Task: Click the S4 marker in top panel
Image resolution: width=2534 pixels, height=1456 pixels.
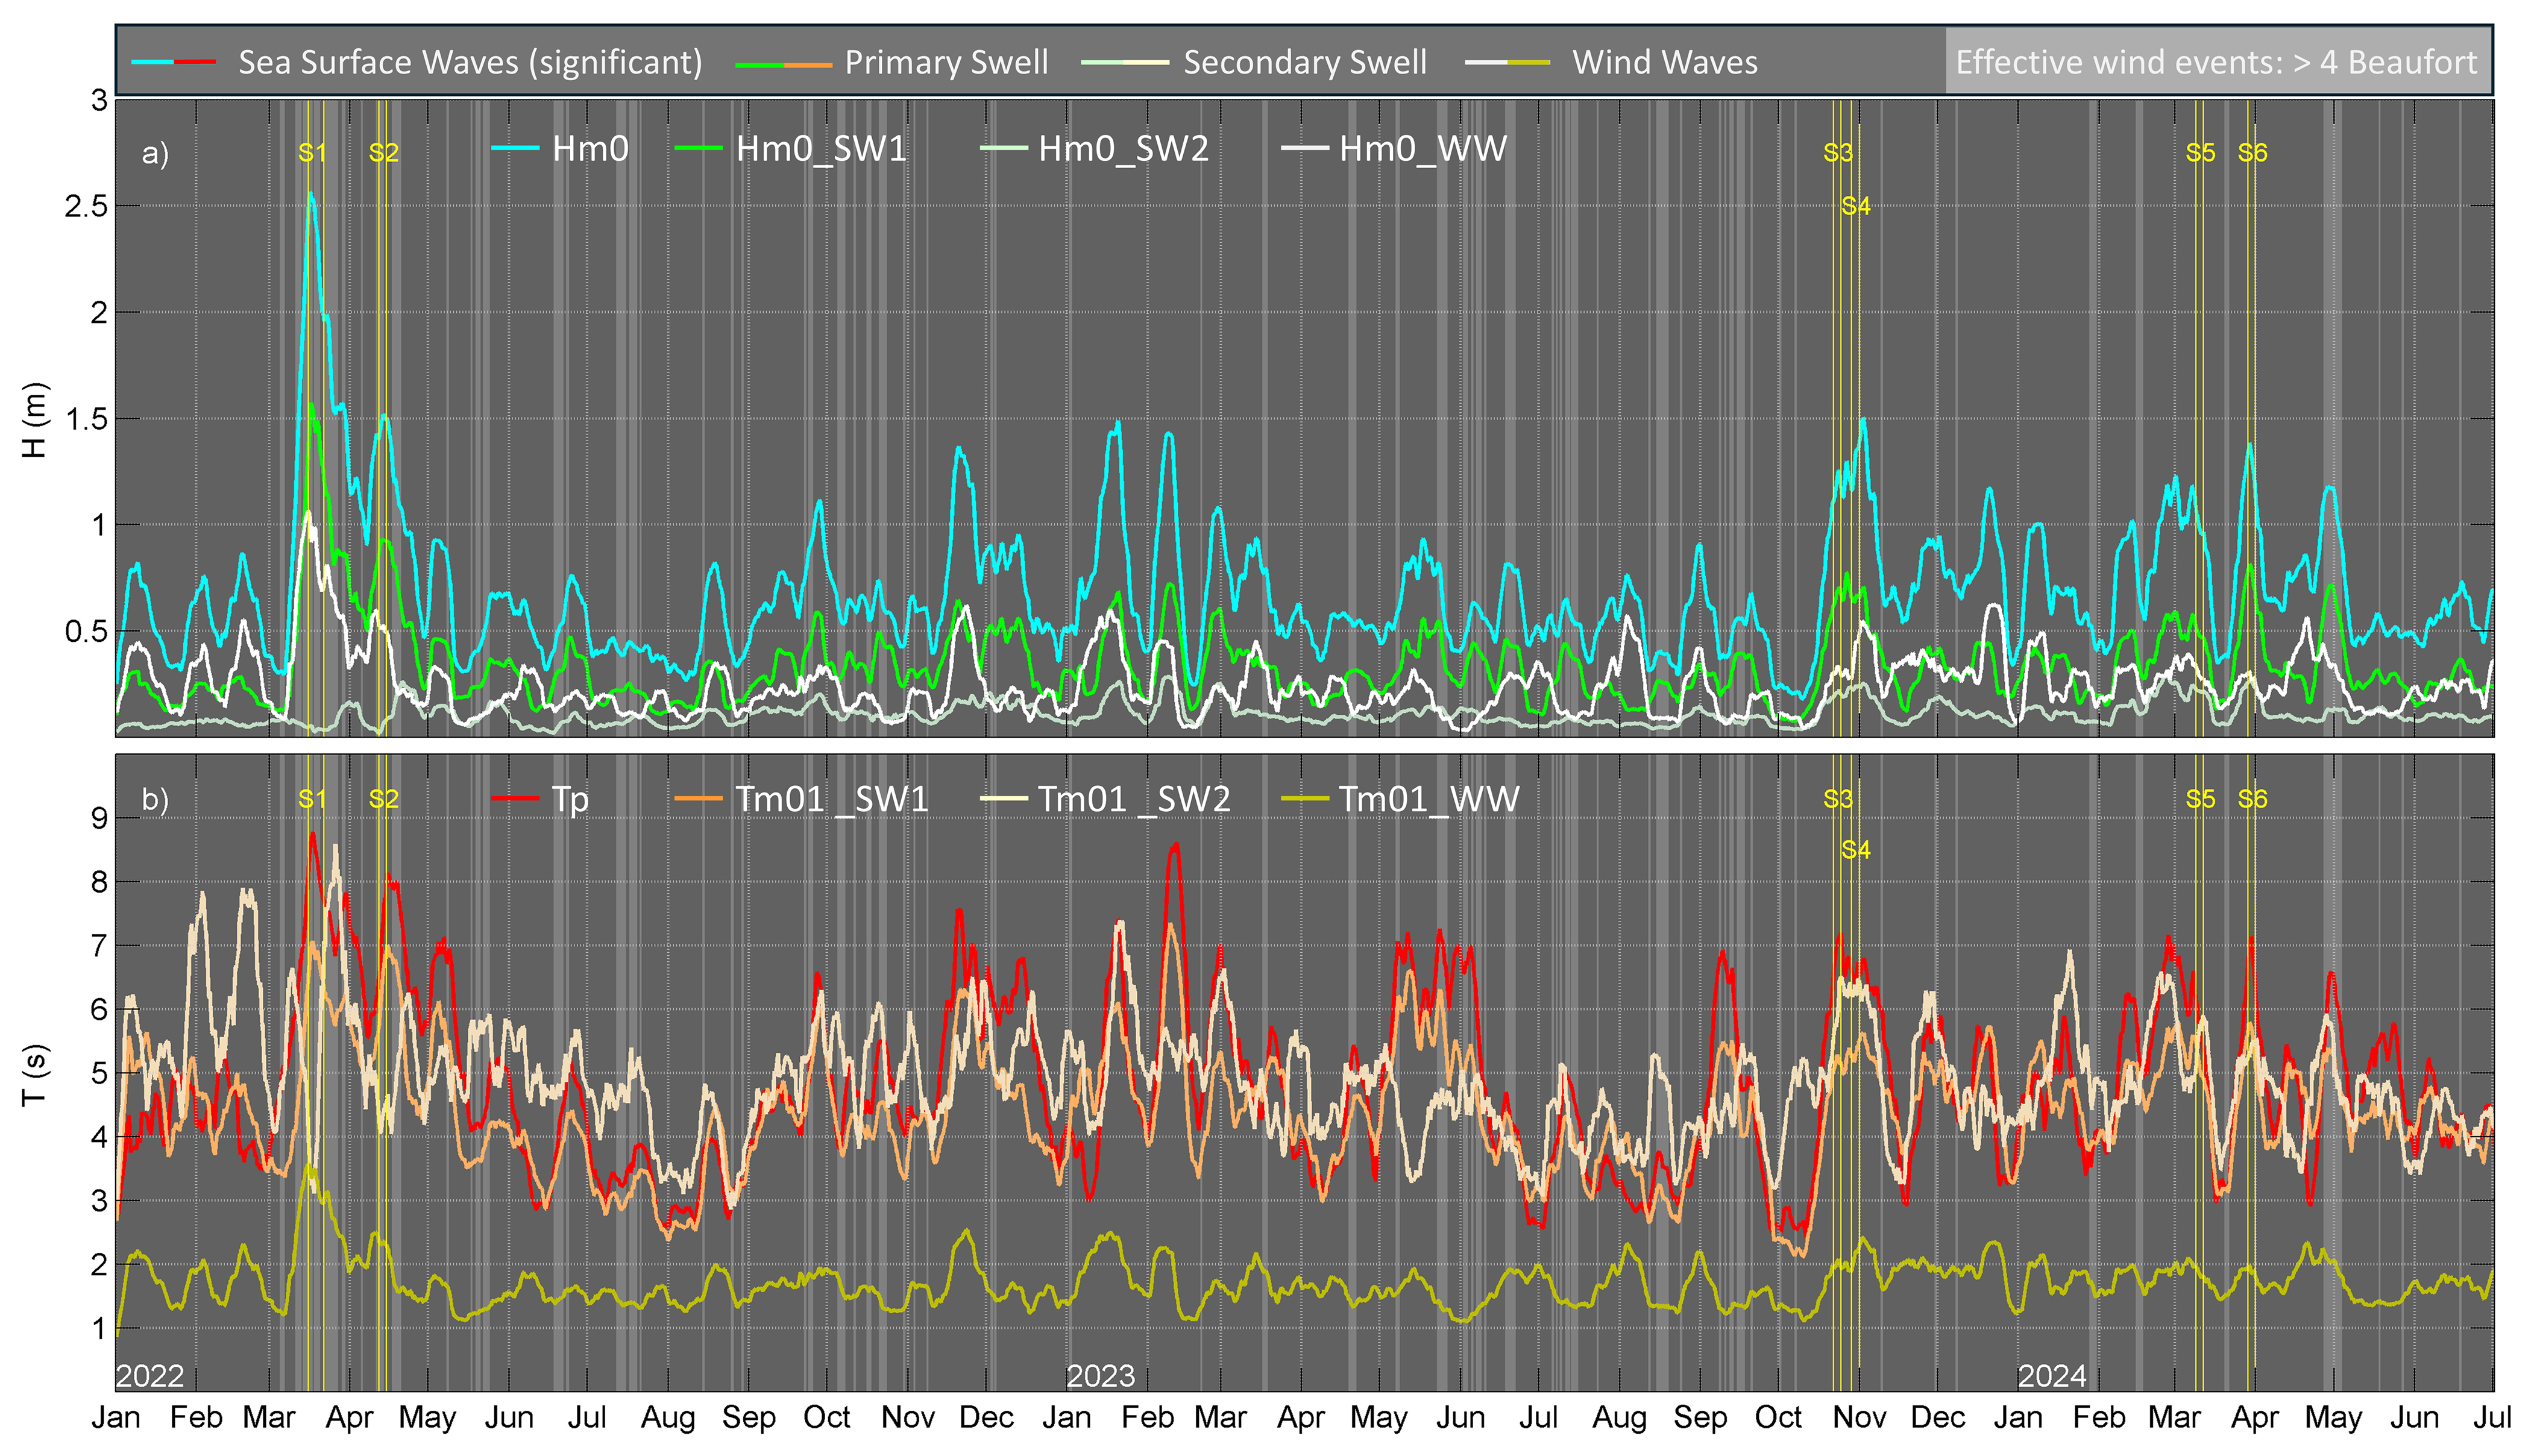Action: pos(1855,206)
